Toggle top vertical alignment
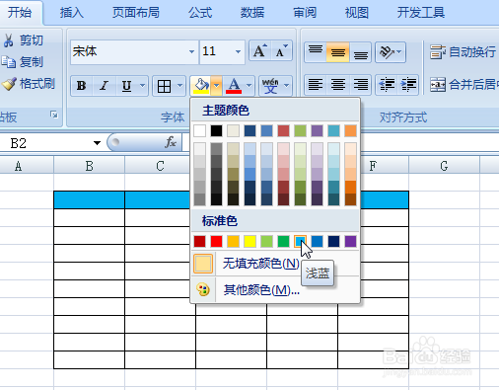The width and height of the screenshot is (499, 390). coord(316,52)
